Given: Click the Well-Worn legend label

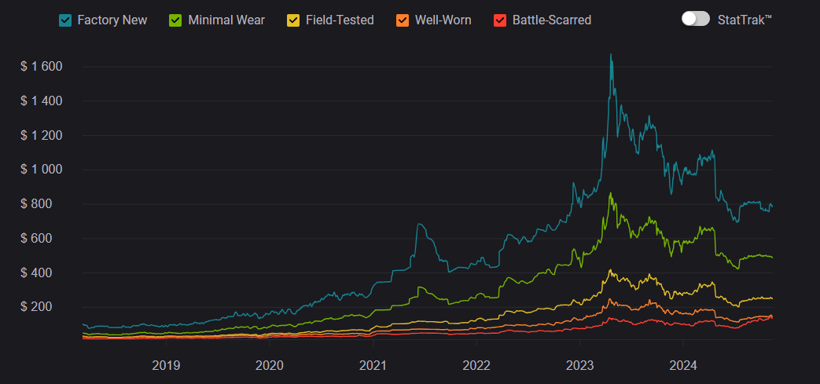Looking at the screenshot, I should 443,20.
